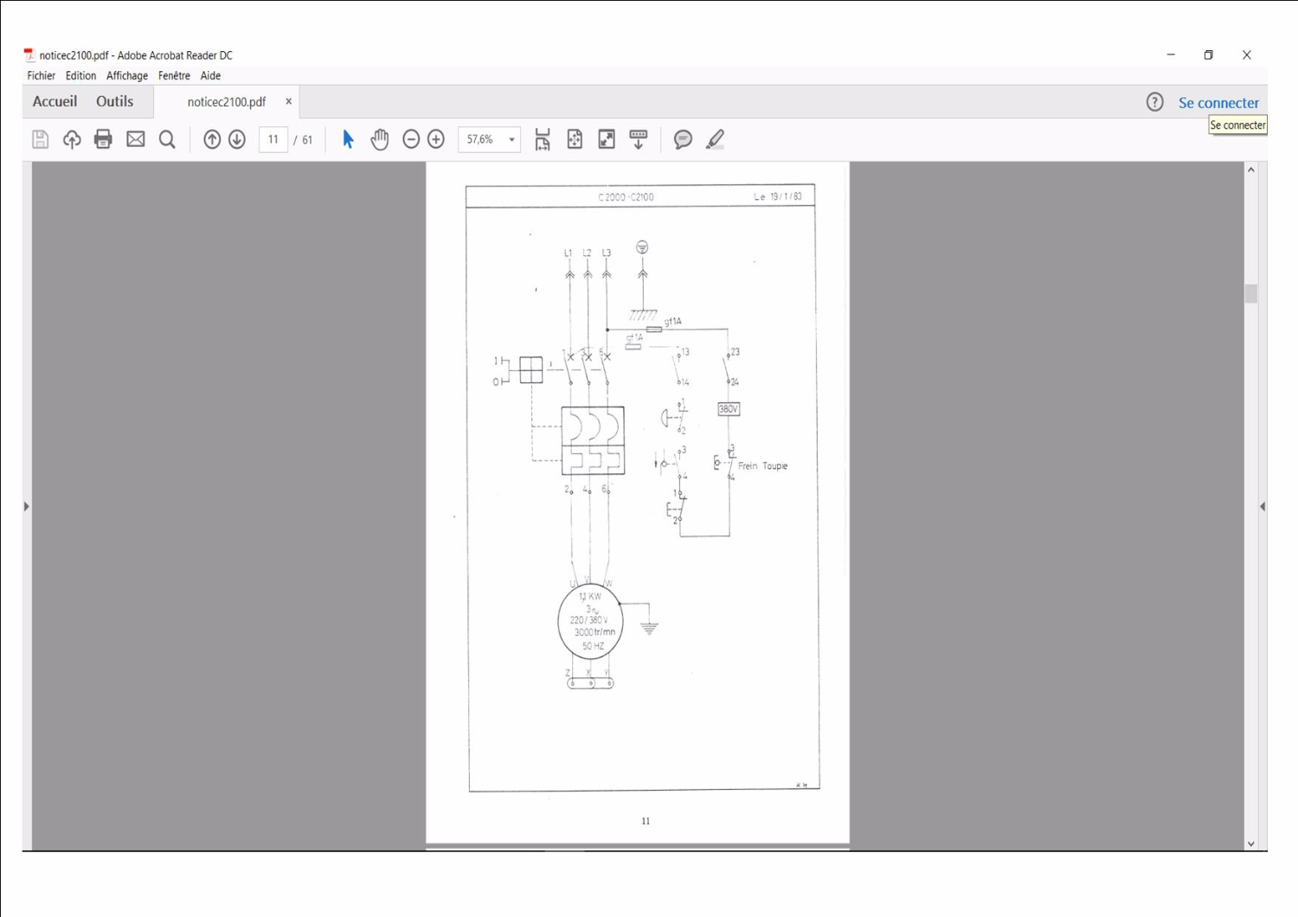The width and height of the screenshot is (1298, 917).
Task: Open the zoom percentage dropdown
Action: click(x=511, y=139)
